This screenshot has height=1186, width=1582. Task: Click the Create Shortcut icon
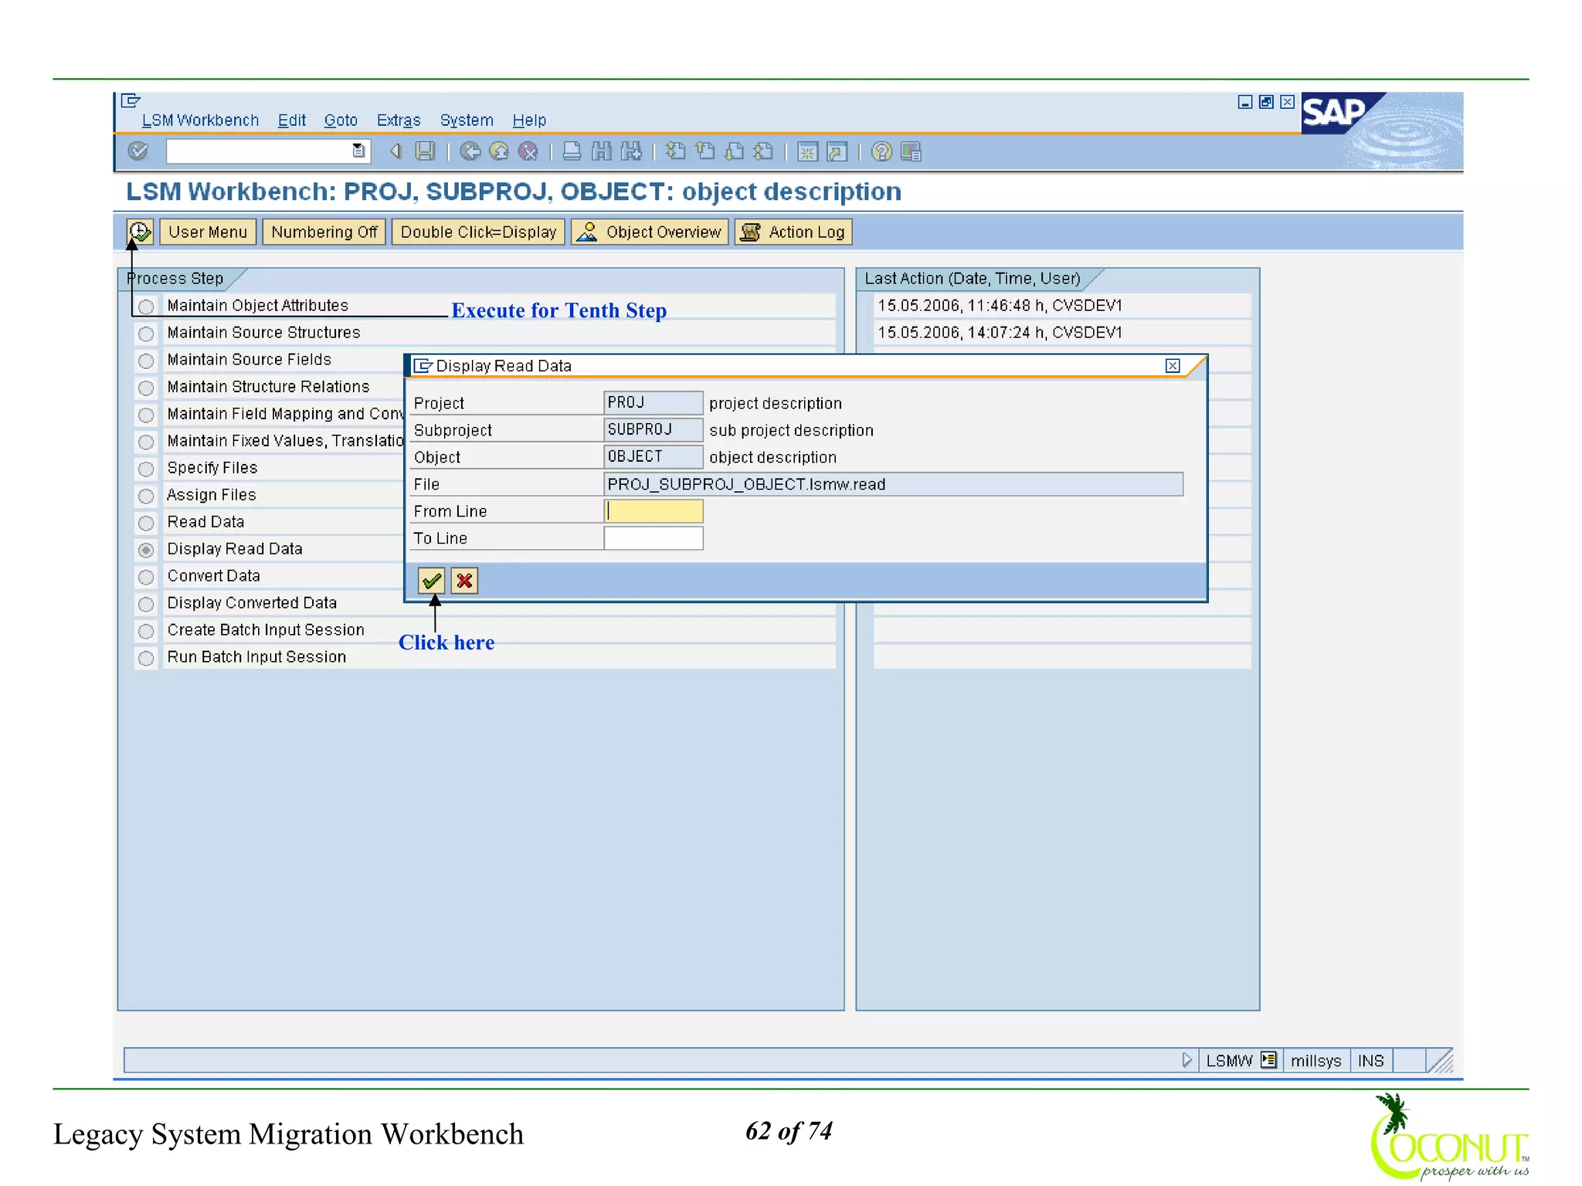click(x=837, y=151)
